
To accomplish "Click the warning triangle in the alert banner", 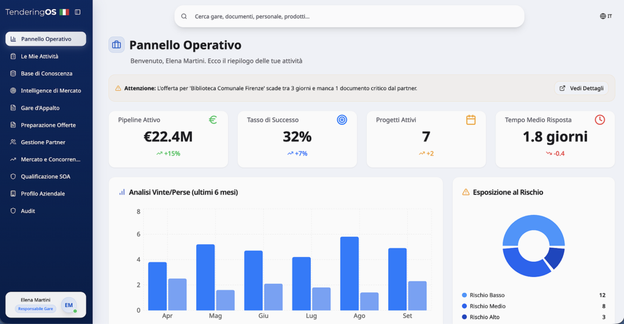I will tap(118, 88).
